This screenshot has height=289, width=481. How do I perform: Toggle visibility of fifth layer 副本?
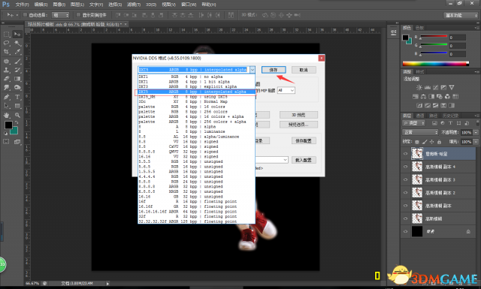[406, 206]
